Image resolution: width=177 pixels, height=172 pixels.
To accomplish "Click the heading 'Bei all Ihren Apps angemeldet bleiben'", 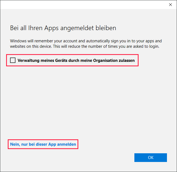I will coord(63,28).
